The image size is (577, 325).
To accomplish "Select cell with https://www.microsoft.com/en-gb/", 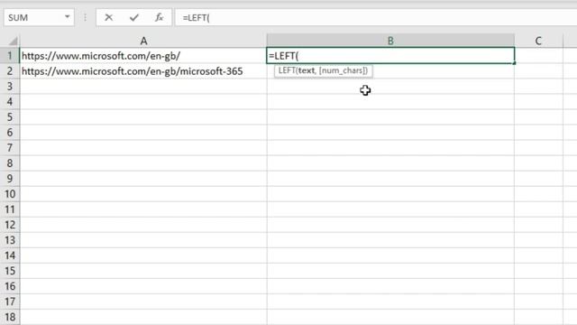I will 143,56.
